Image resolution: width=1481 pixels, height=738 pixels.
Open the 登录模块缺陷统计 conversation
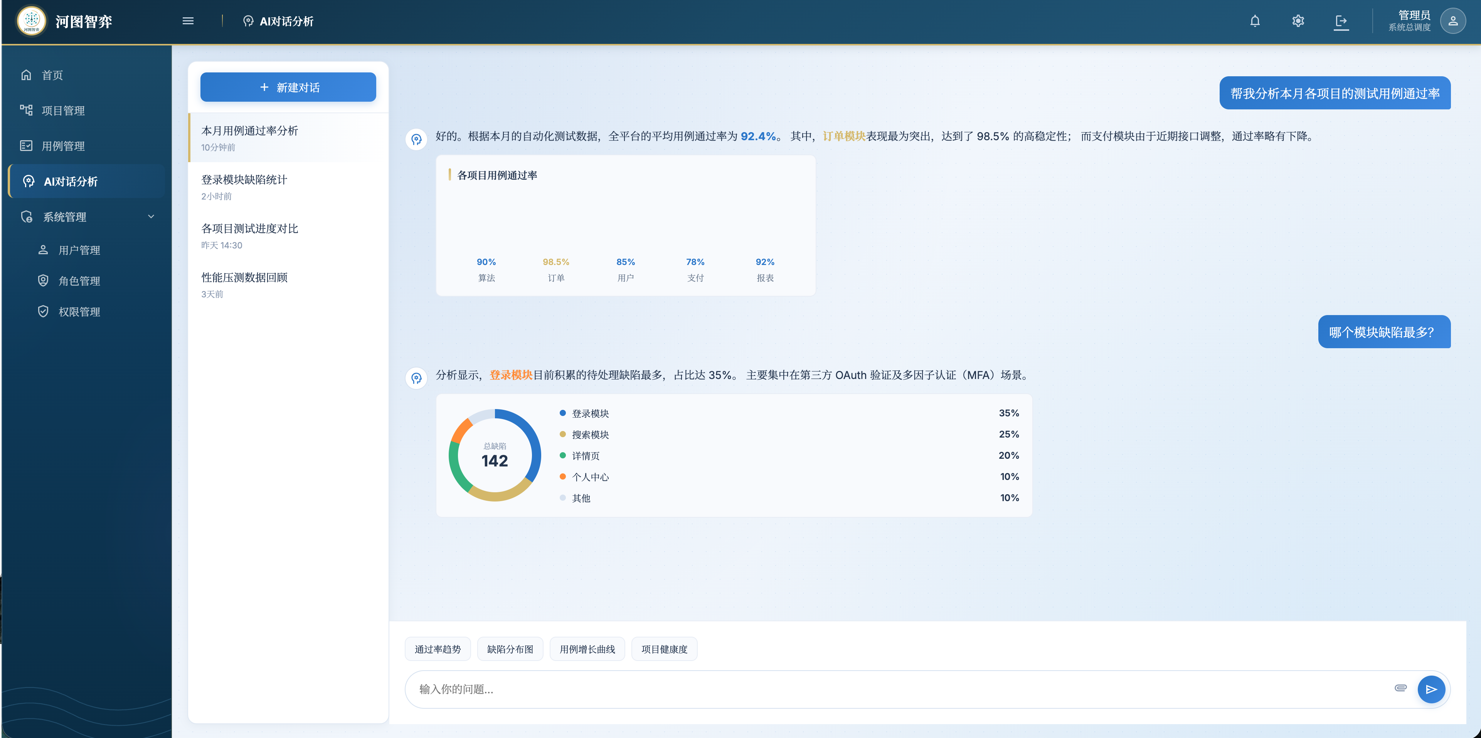[288, 187]
